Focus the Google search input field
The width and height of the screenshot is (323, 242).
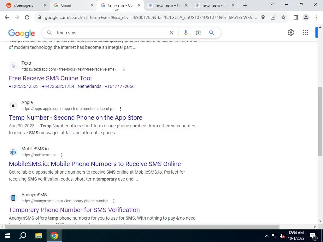(111, 33)
